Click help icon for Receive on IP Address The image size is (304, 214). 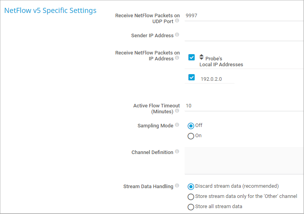pyautogui.click(x=177, y=58)
